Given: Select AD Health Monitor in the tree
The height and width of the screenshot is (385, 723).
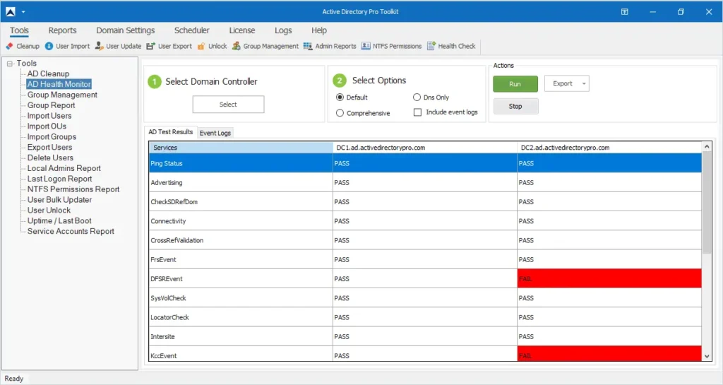Looking at the screenshot, I should [59, 84].
